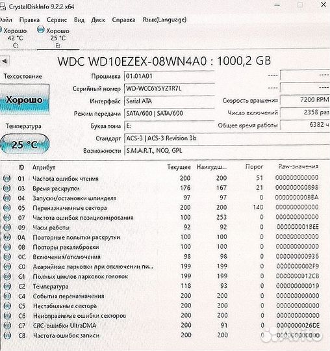Select the 'Частота ошибок чтения' attribute name

pyautogui.click(x=66, y=179)
